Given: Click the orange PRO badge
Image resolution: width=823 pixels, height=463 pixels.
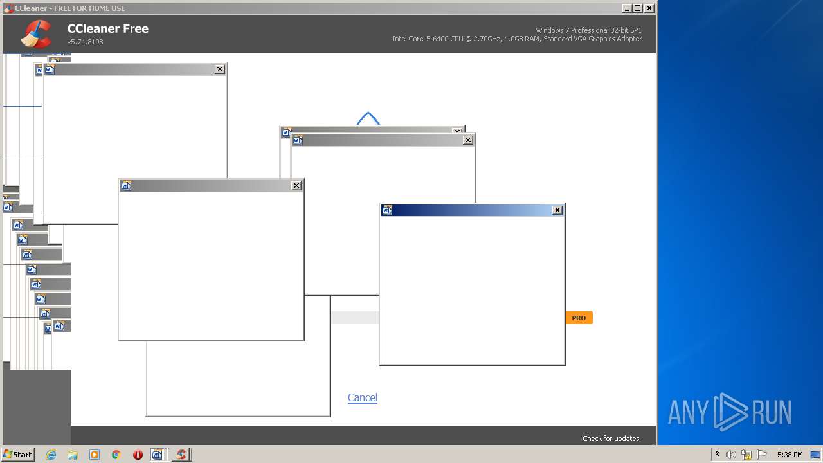Looking at the screenshot, I should tap(579, 318).
